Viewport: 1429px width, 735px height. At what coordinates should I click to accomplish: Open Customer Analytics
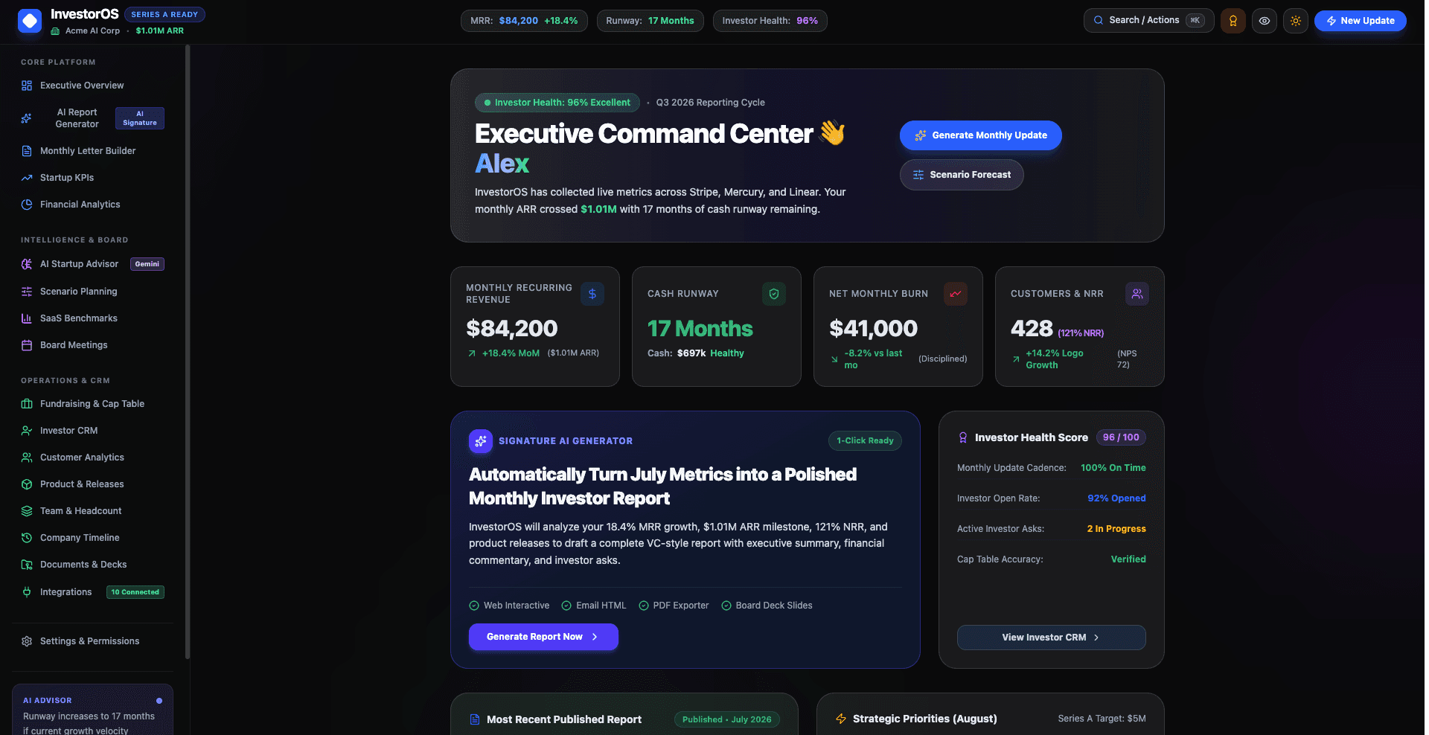point(92,458)
